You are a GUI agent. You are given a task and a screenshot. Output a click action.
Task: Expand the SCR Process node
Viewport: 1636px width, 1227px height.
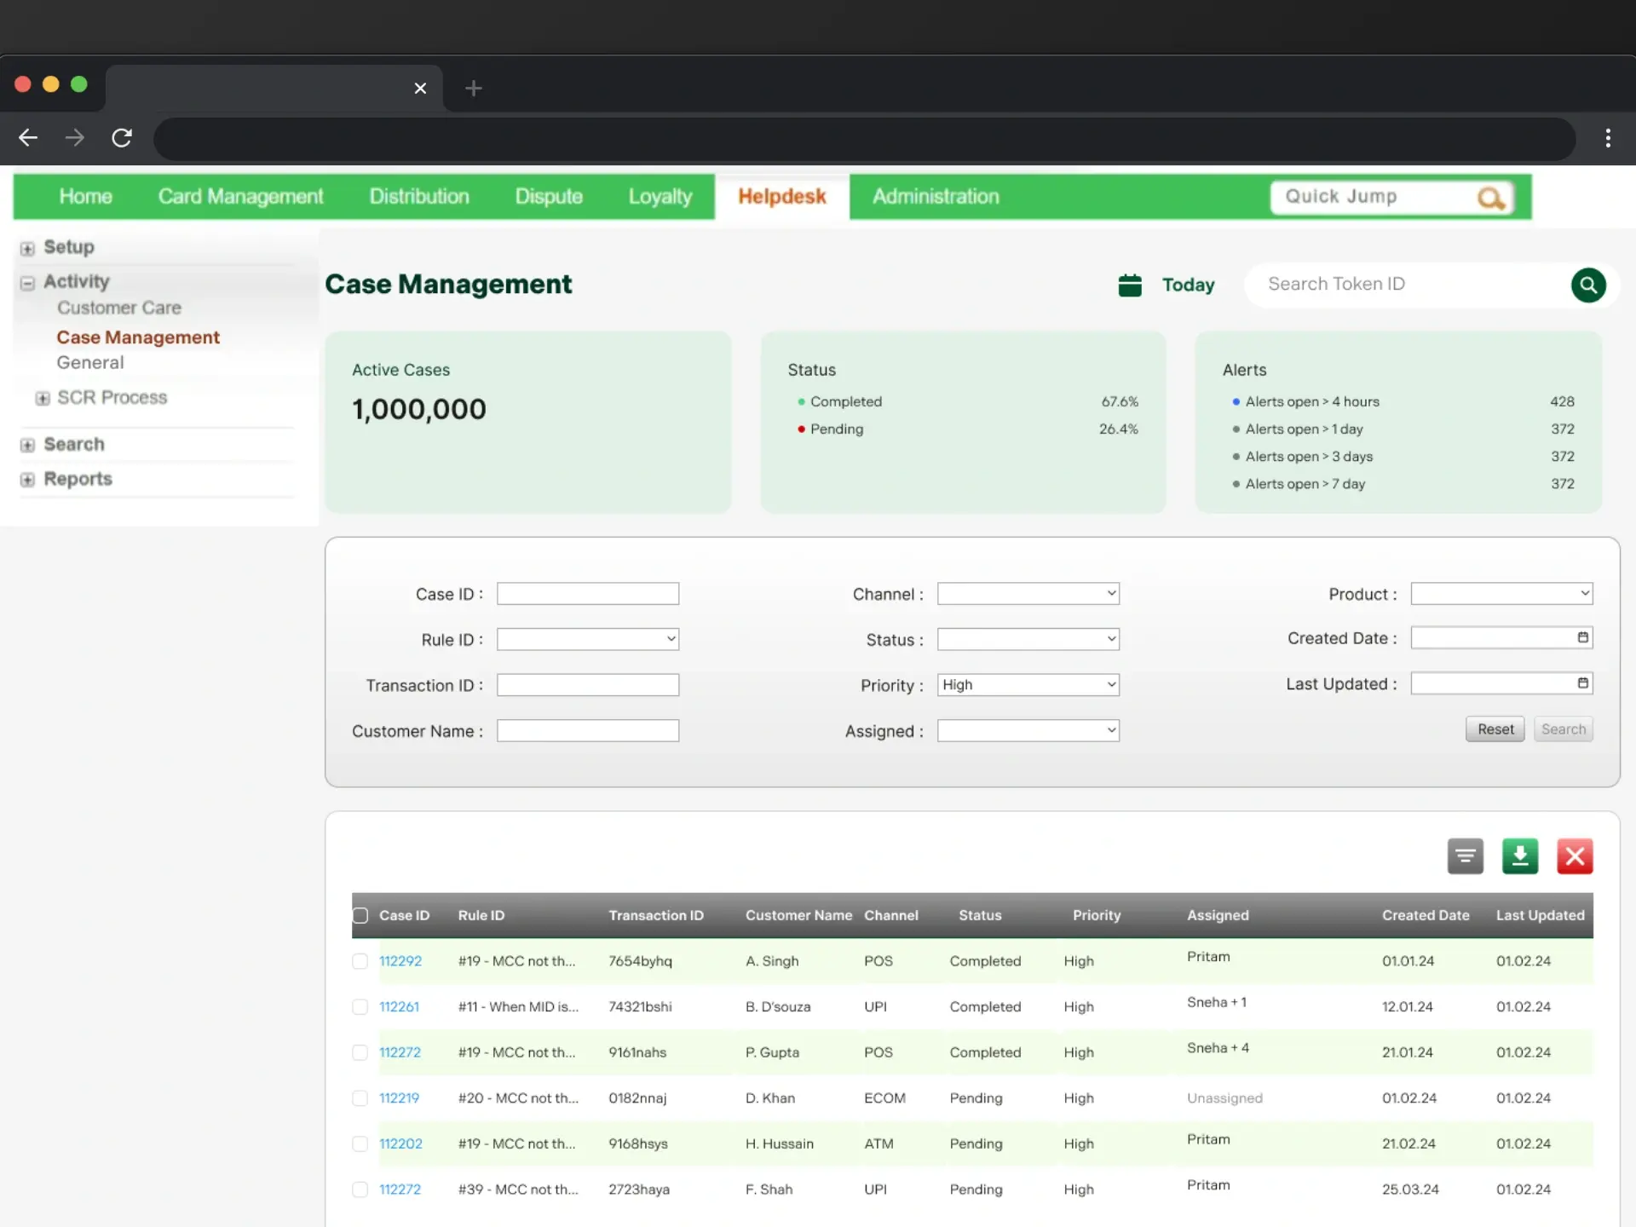click(x=43, y=399)
